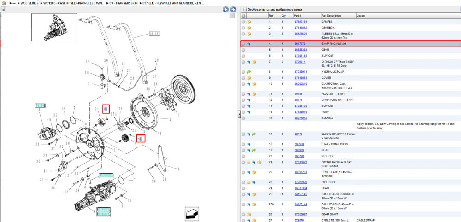Image resolution: width=461 pixels, height=222 pixels.
Task: Open part number 84156145 link
Action: [301, 194]
